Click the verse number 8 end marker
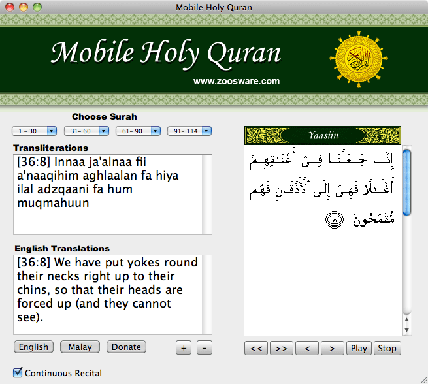Image resolution: width=428 pixels, height=384 pixels. 335,219
